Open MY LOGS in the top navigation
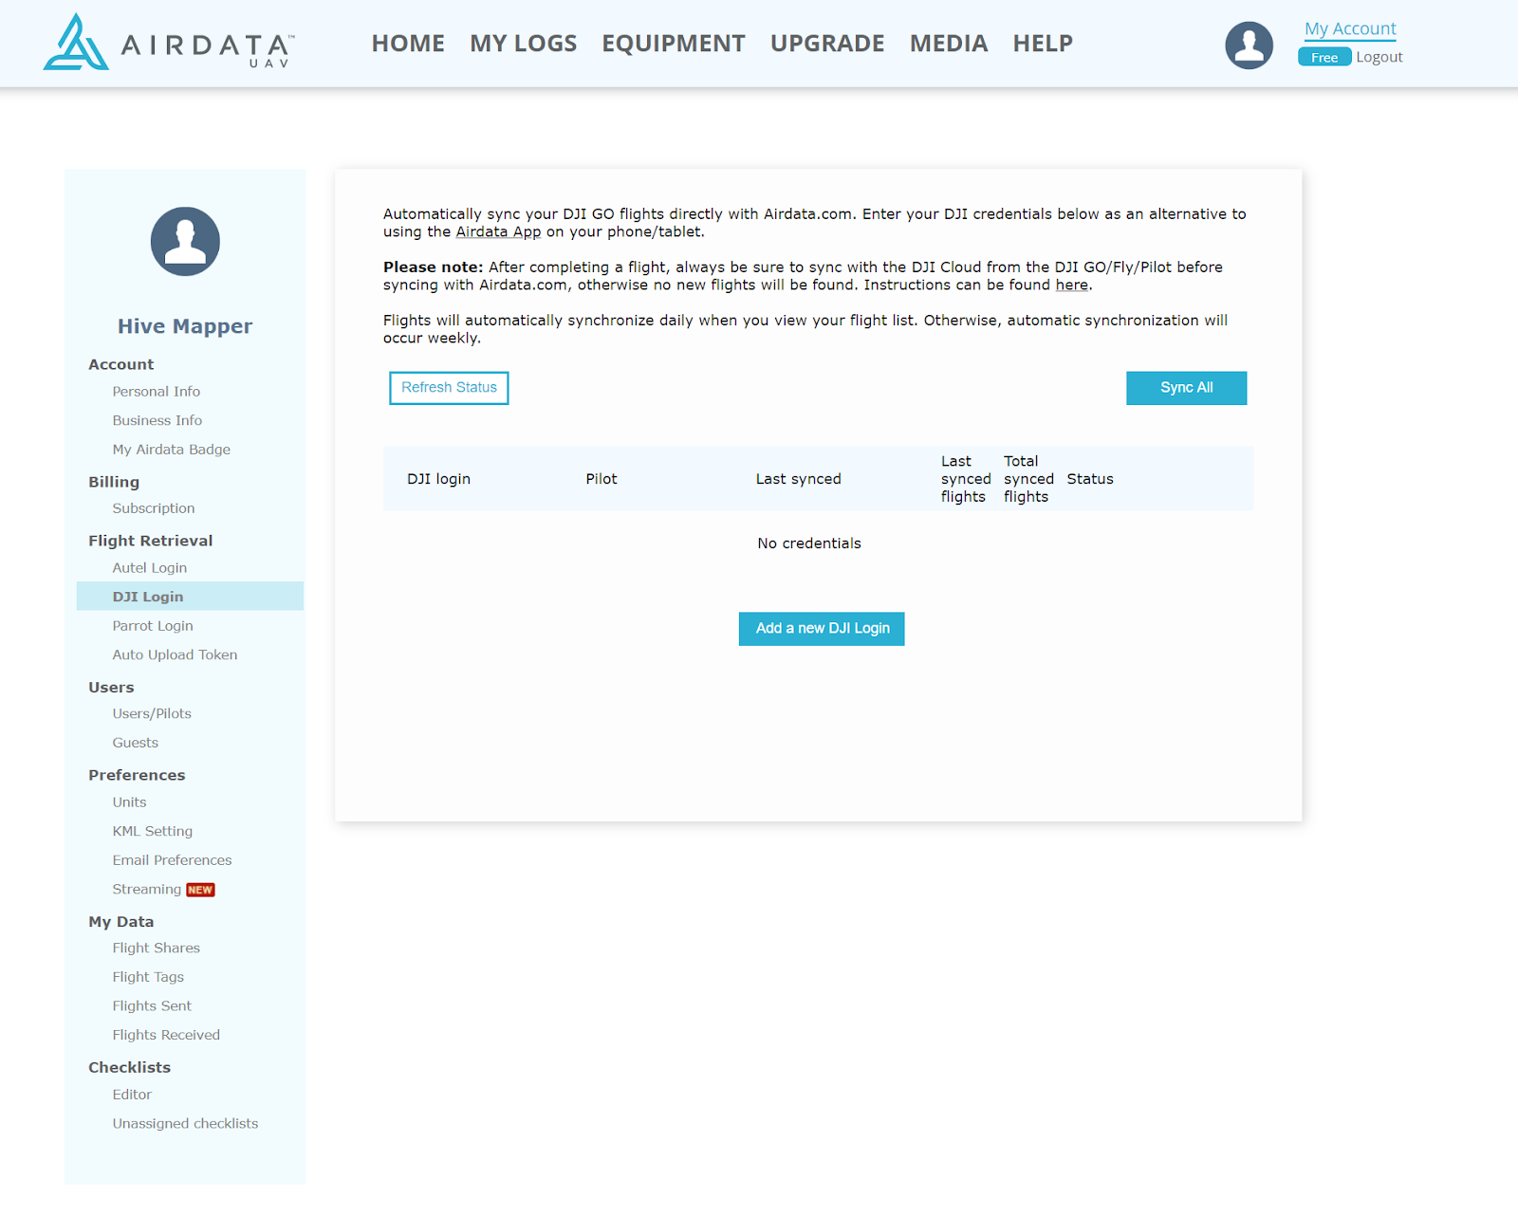The width and height of the screenshot is (1518, 1216). [x=523, y=44]
